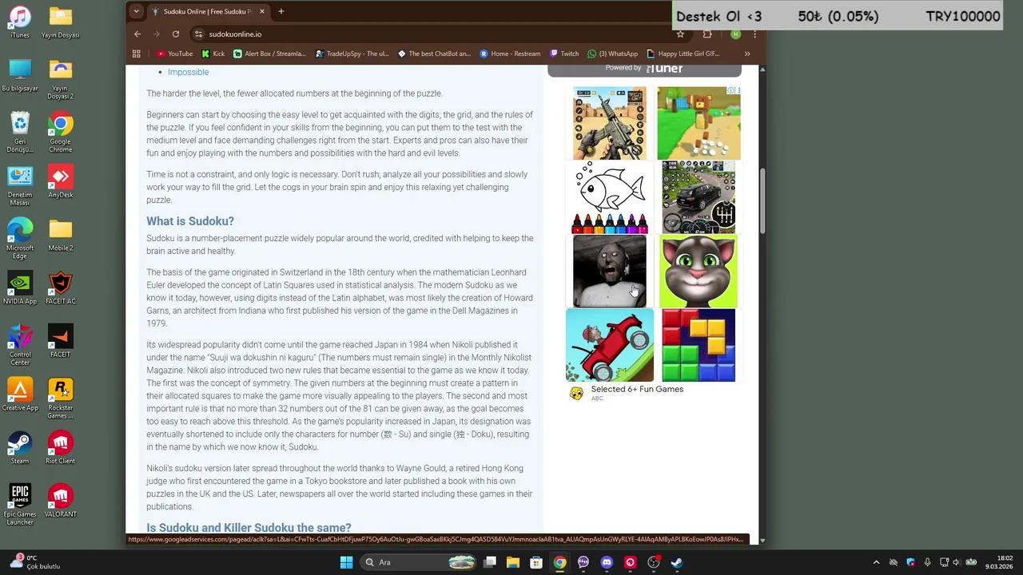Open The best ChatBot bookmark

(434, 54)
